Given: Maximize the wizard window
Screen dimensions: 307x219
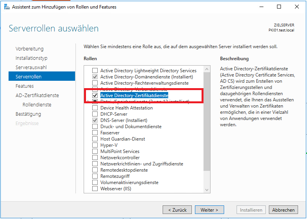Looking at the screenshot, I should [279, 7].
